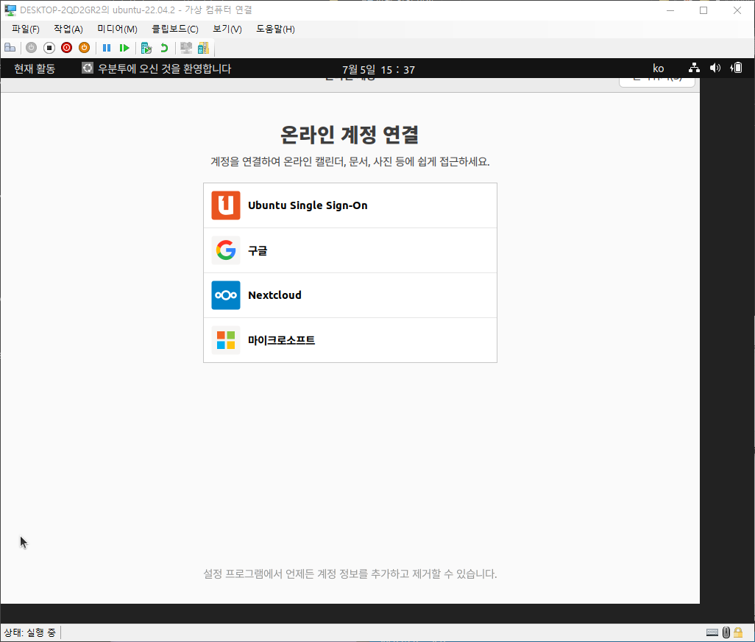Open the 작업(A) menu
This screenshot has height=642, width=755.
68,29
